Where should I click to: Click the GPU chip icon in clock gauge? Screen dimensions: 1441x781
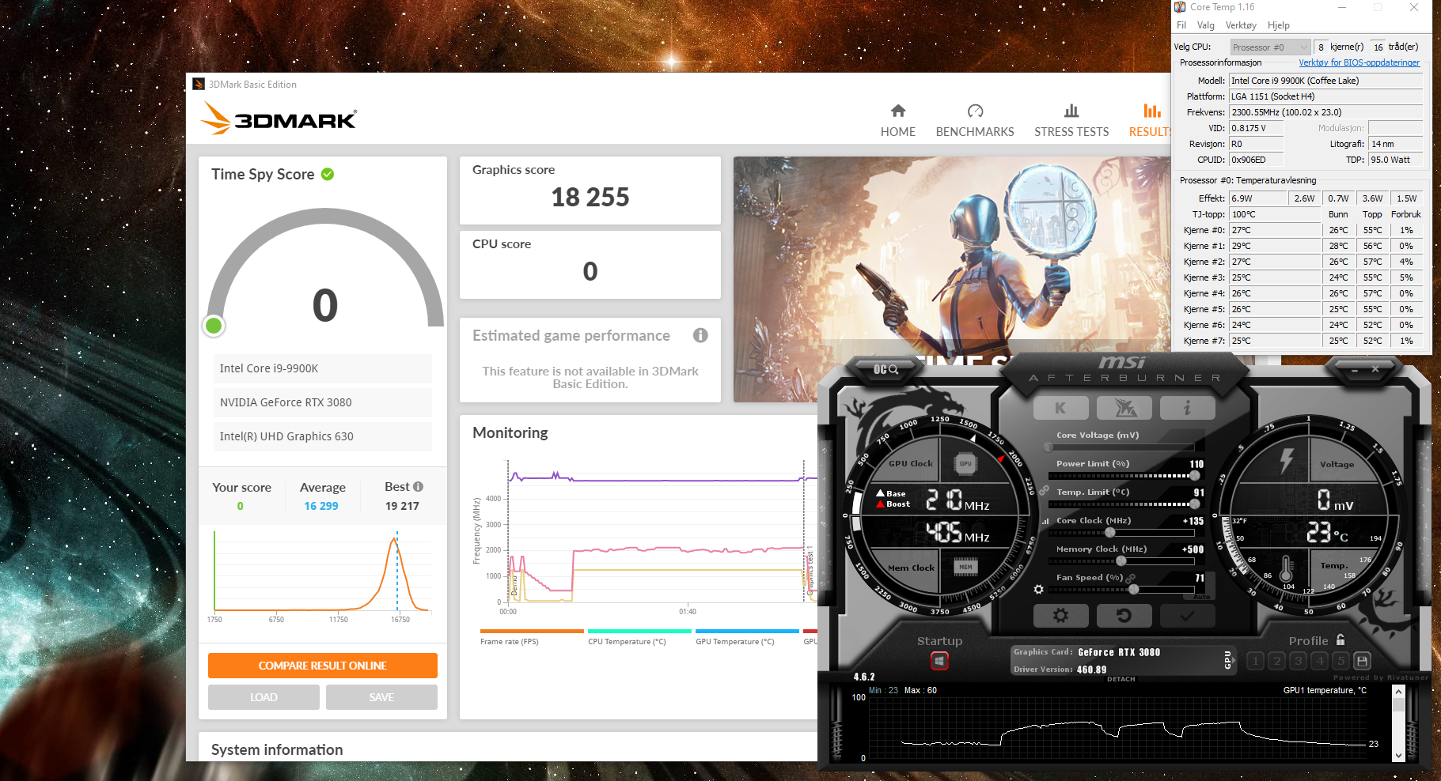click(965, 464)
